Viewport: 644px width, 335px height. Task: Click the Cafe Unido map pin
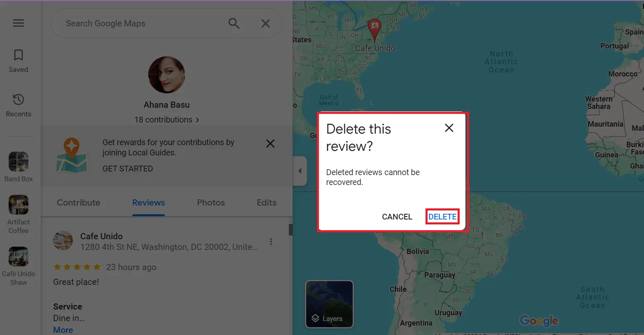pos(374,30)
